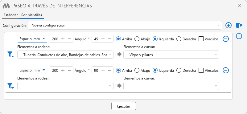
Task: Enable Vínculos checkbox in the second rule
Action: pyautogui.click(x=201, y=70)
